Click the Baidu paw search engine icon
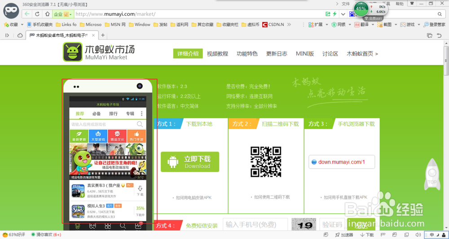The width and height of the screenshot is (449, 239). pos(352,14)
